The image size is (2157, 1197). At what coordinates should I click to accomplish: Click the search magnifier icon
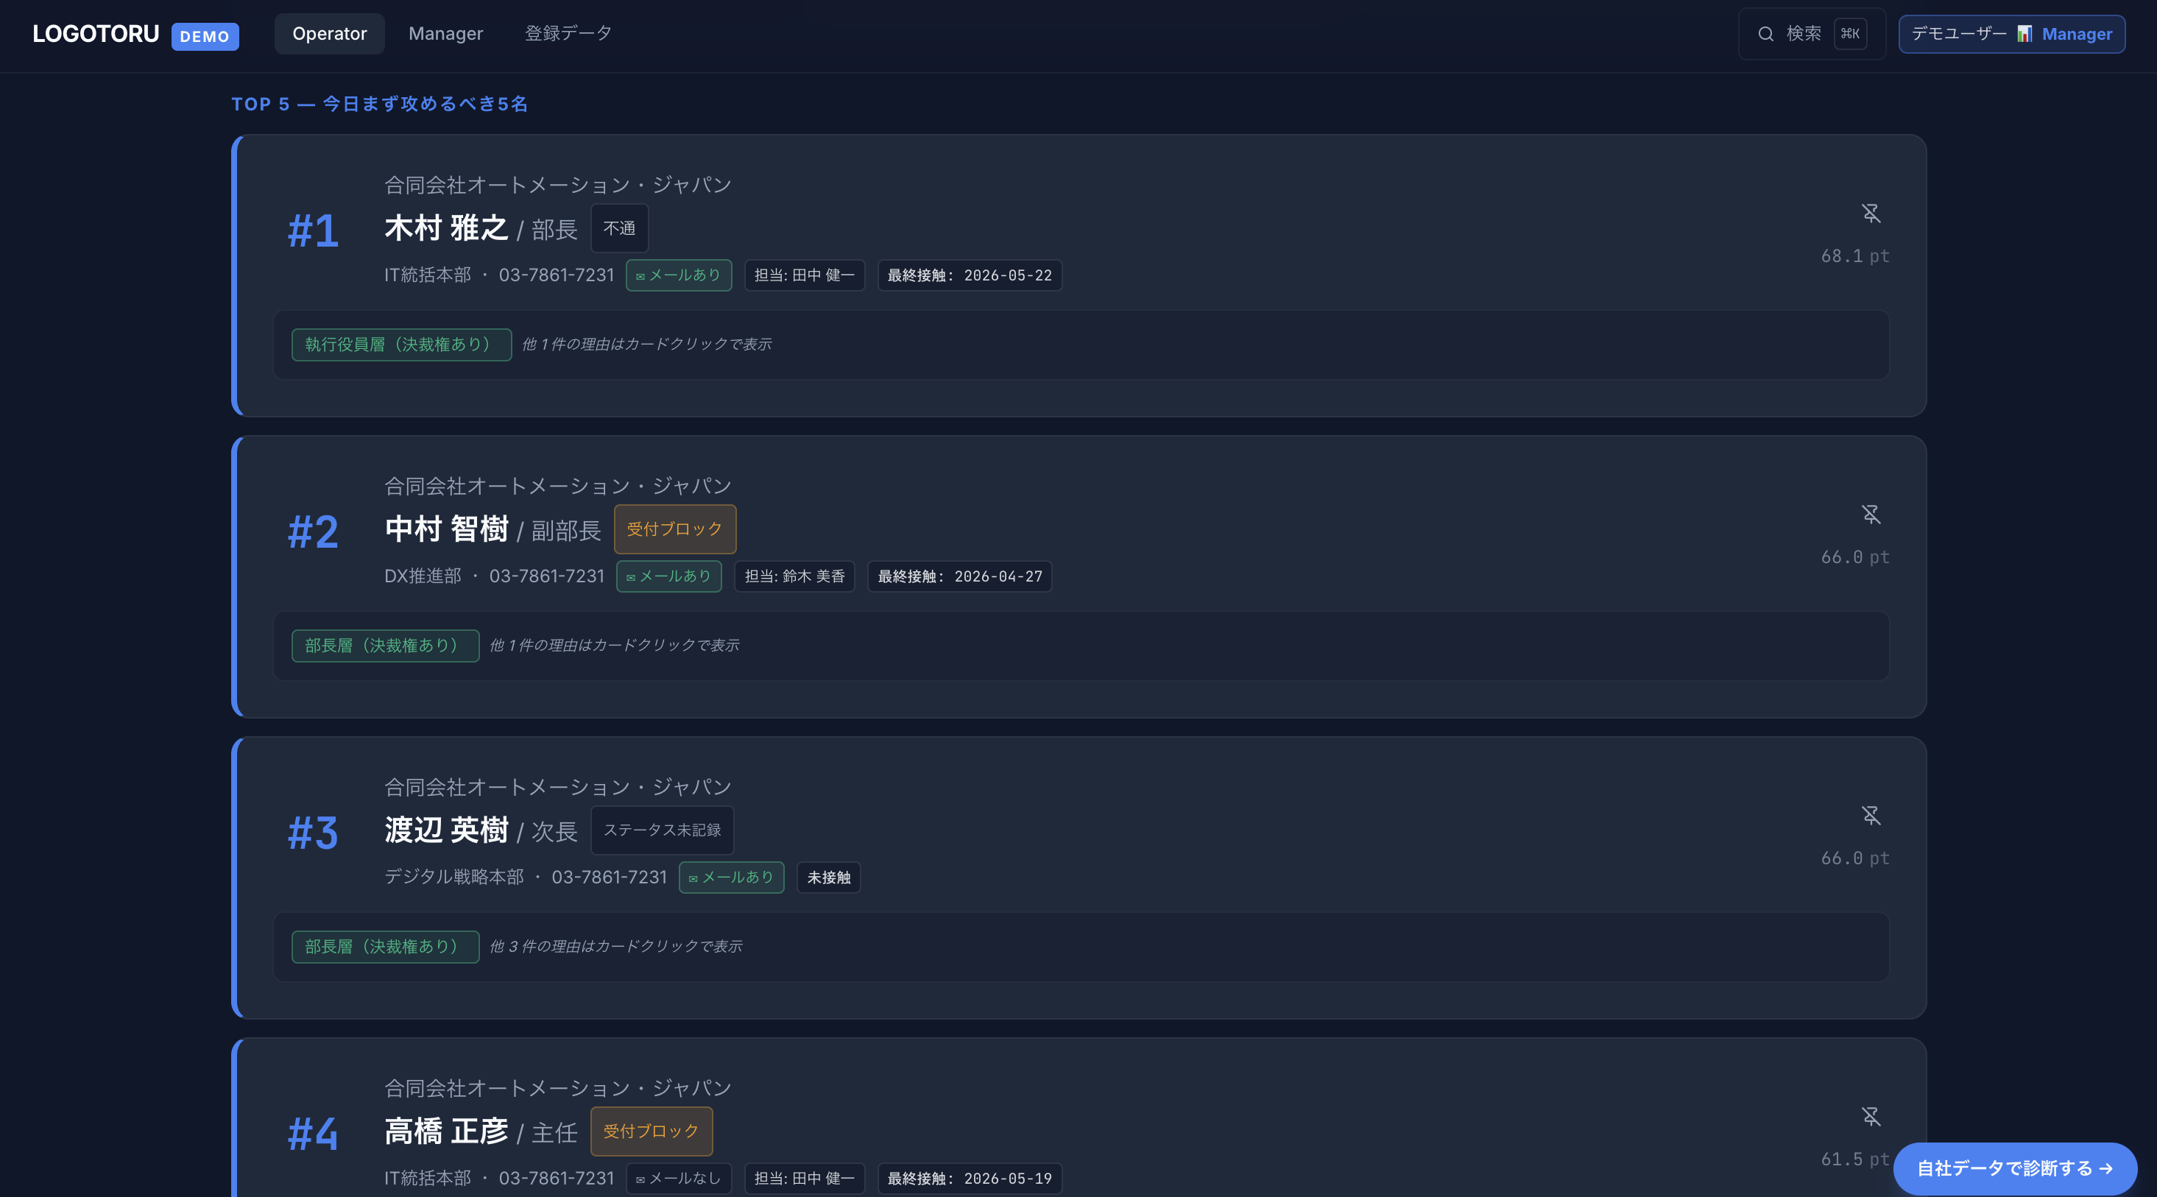[x=1765, y=33]
